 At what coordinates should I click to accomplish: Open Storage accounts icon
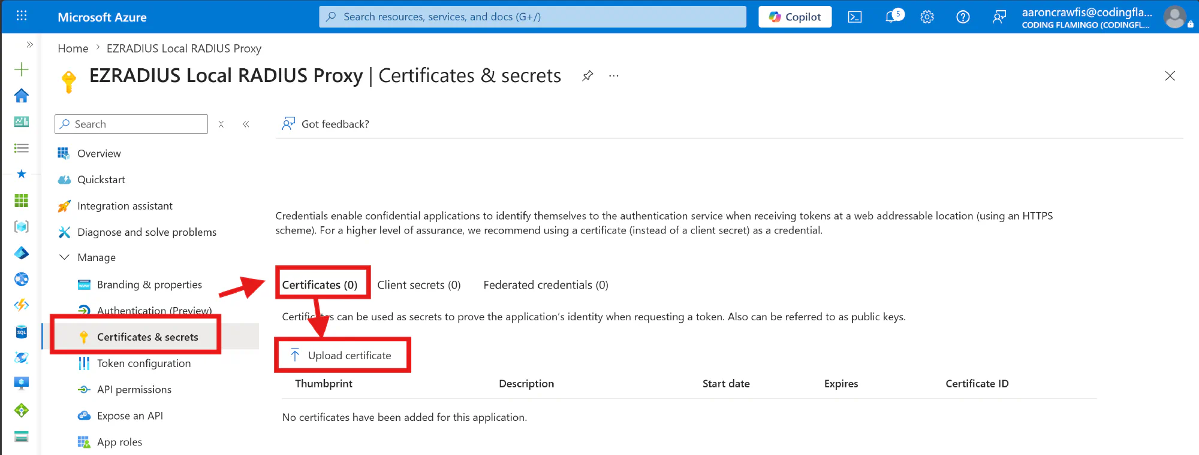tap(22, 436)
